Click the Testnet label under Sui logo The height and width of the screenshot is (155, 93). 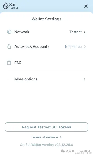point(14,7)
